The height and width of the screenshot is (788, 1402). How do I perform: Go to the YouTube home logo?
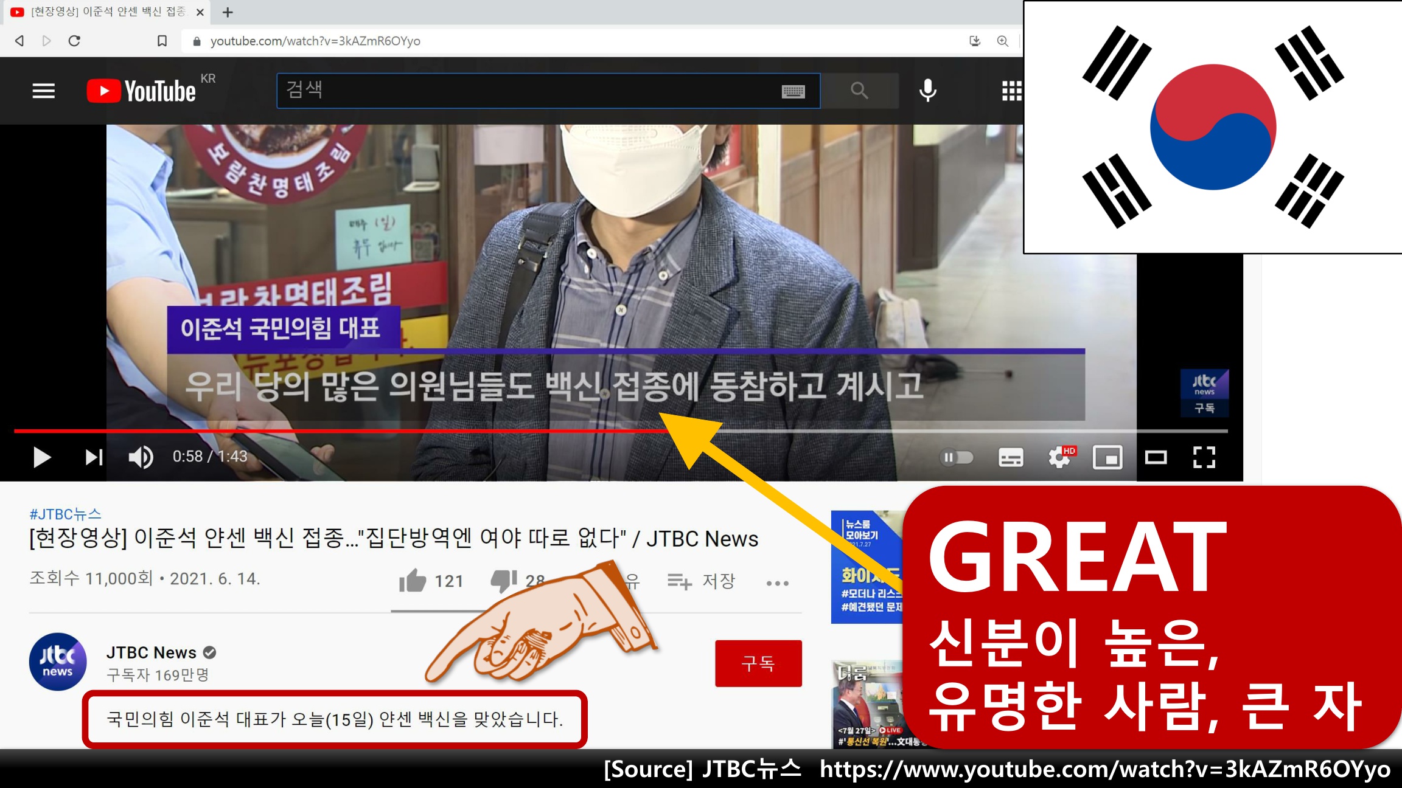coord(141,91)
